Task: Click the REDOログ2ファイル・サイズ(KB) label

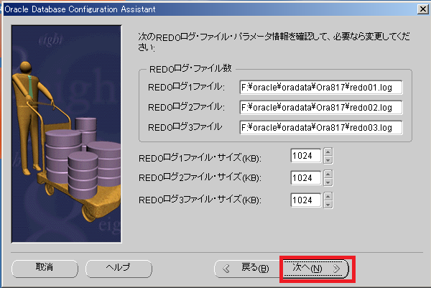Action: 200,177
